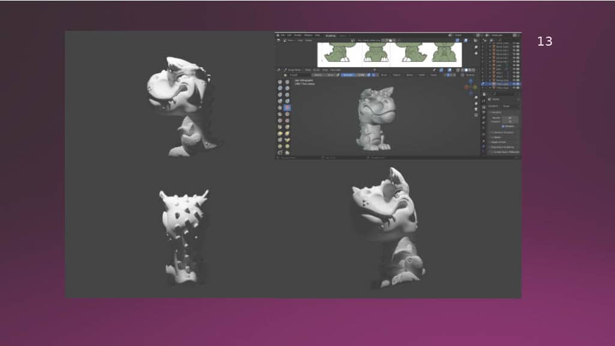Click the Blender logo in the top bar
This screenshot has width=615, height=346.
click(x=277, y=35)
